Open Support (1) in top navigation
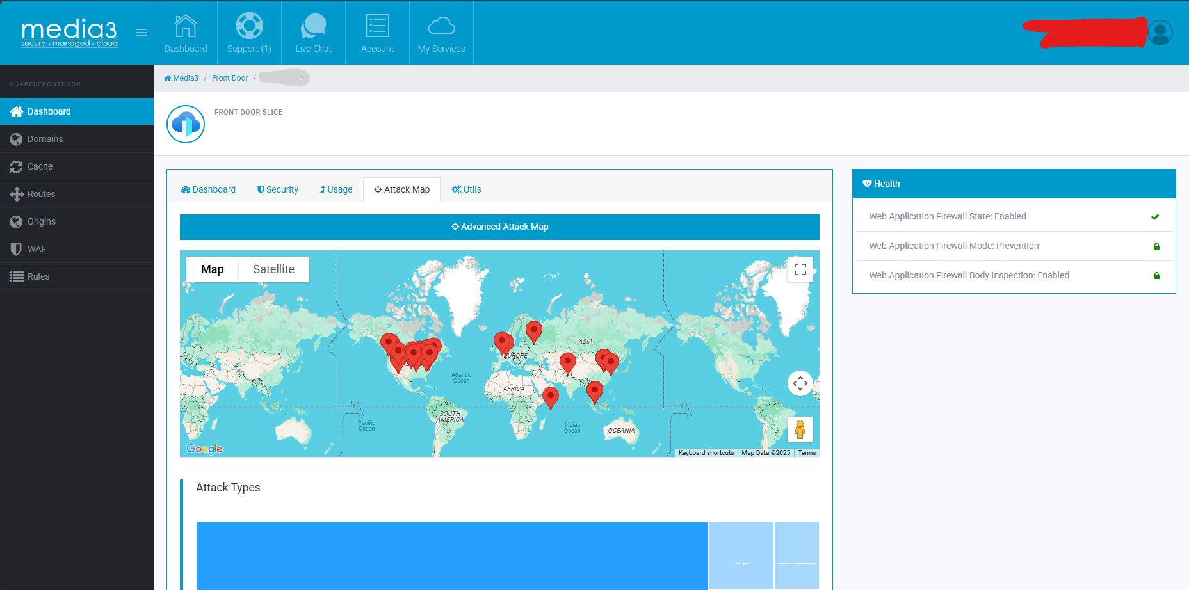 coord(249,33)
